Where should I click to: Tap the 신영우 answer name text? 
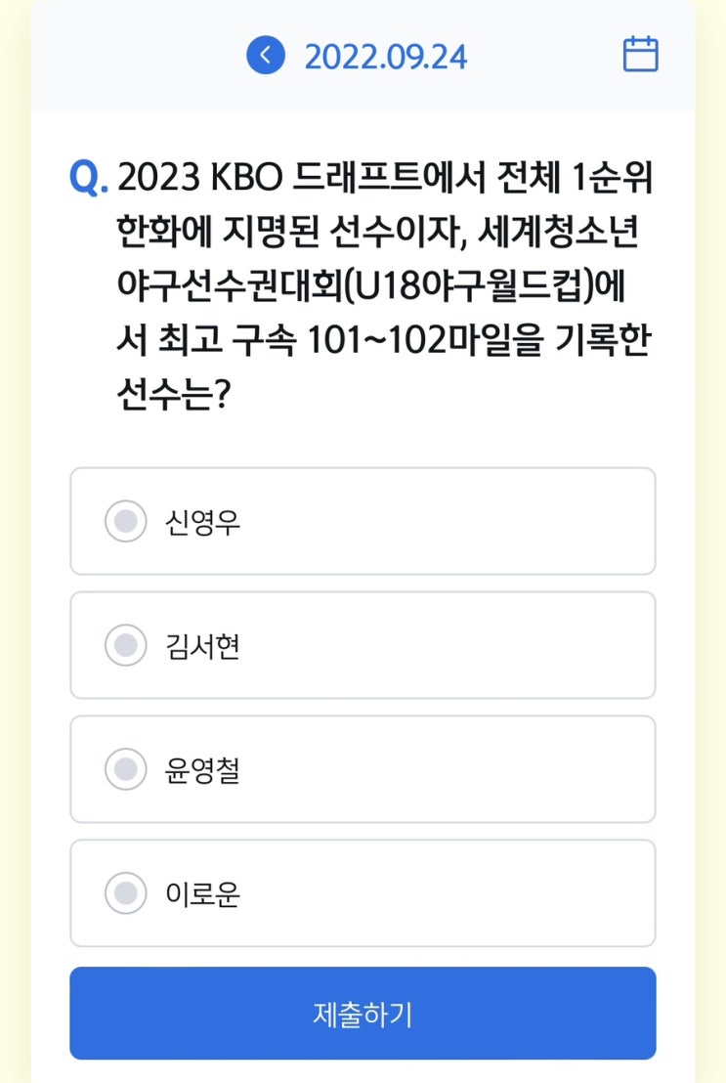point(202,522)
